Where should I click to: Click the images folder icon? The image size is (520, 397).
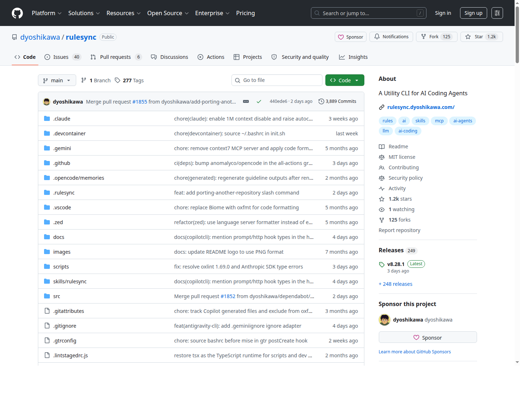(x=47, y=252)
